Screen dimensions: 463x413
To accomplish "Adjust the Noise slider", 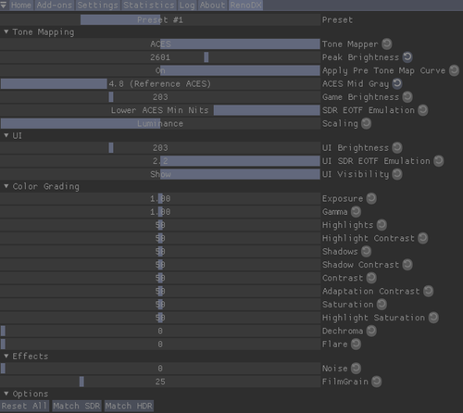I will [160, 369].
